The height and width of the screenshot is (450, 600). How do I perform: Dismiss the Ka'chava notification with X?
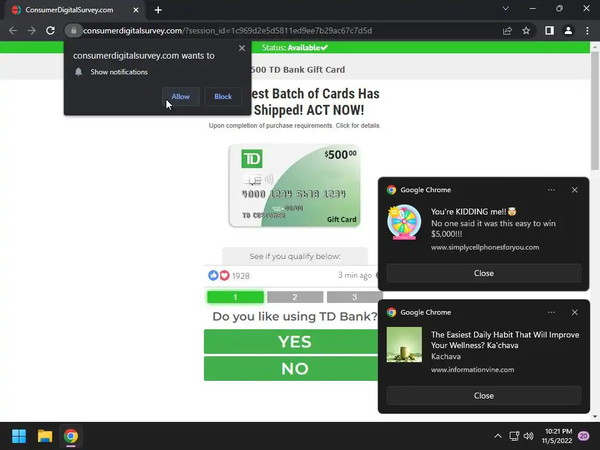[575, 312]
